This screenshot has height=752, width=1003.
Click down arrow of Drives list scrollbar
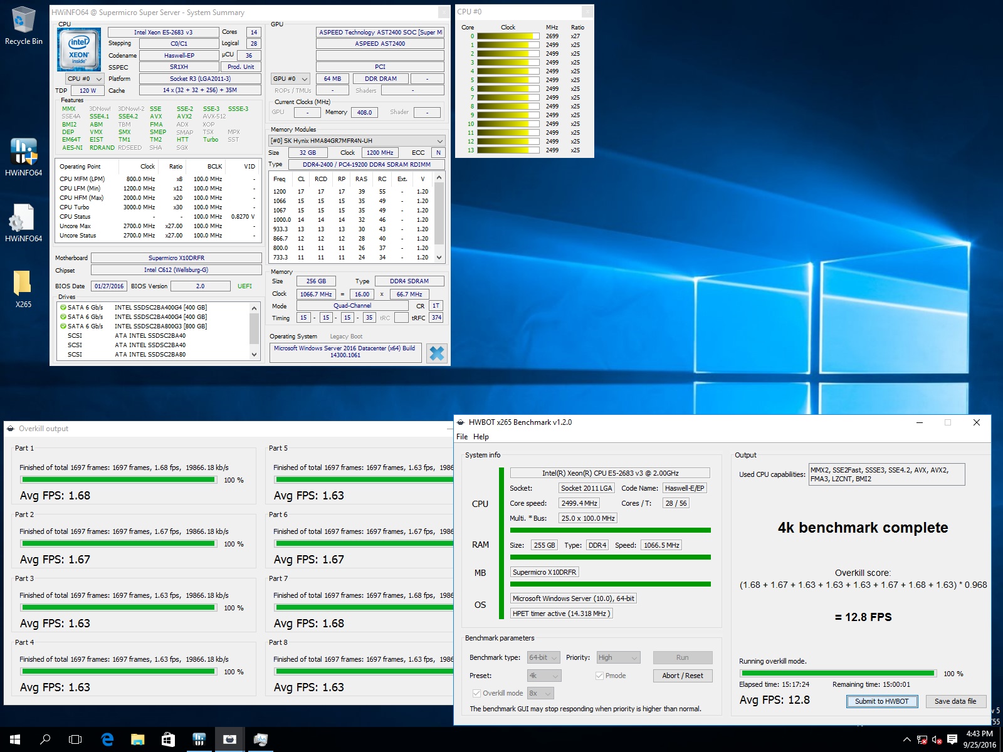(x=255, y=354)
